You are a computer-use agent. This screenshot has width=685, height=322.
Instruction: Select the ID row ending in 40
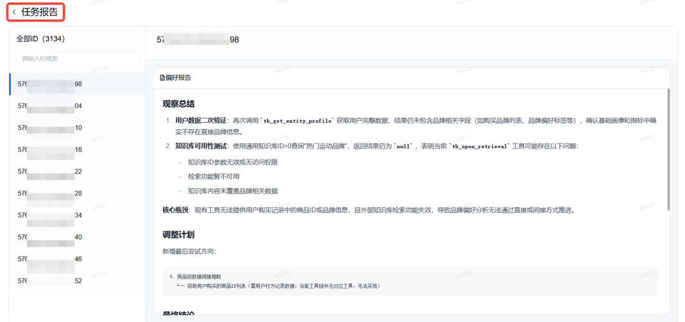[77, 237]
